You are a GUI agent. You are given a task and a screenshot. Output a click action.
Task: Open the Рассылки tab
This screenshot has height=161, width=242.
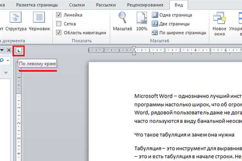coord(106,5)
